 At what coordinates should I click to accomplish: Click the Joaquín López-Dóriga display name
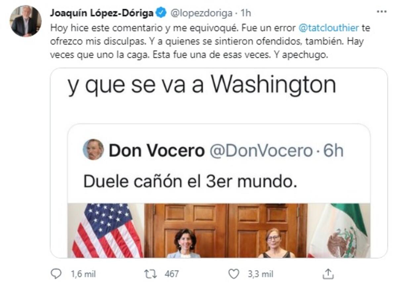[102, 13]
